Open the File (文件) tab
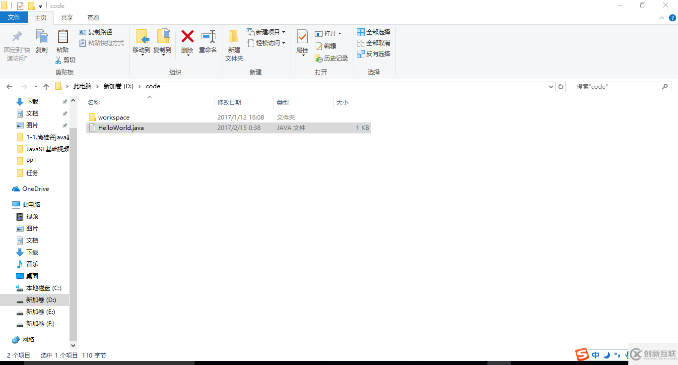 click(x=14, y=17)
